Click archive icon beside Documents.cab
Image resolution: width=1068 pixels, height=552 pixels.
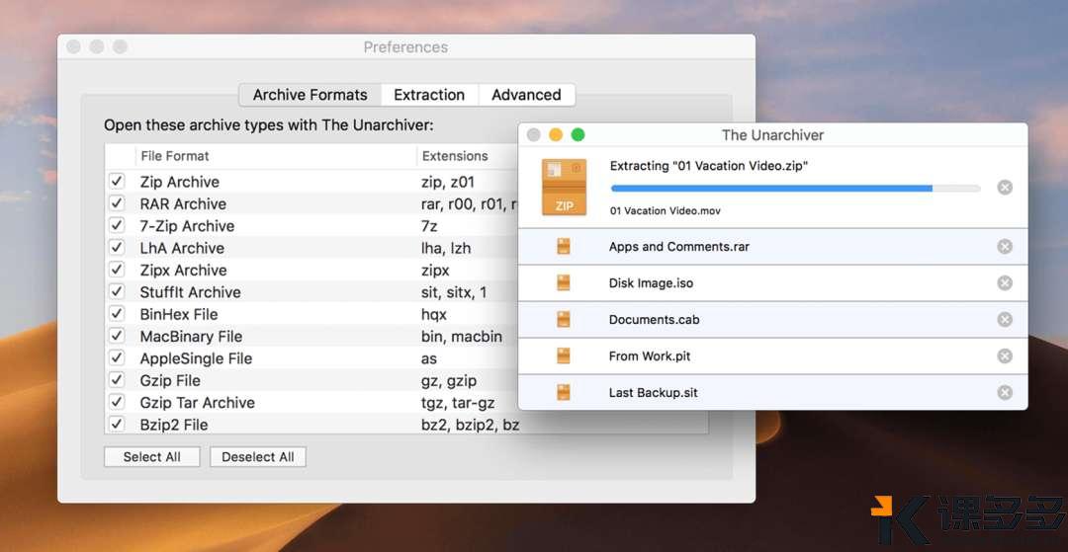[x=564, y=320]
